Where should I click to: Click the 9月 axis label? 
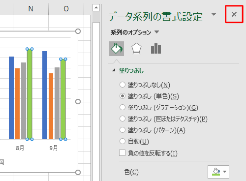click(54, 148)
